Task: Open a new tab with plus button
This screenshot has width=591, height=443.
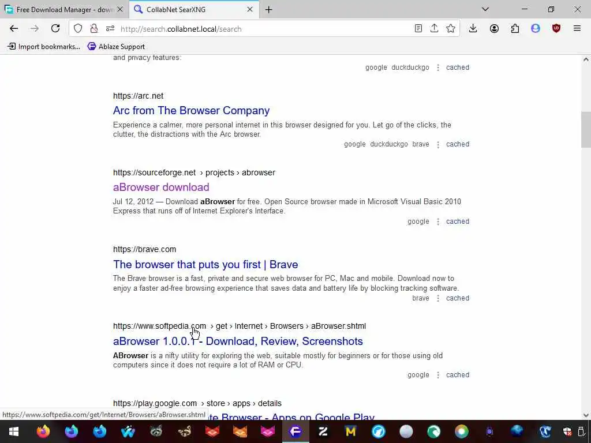Action: click(269, 10)
